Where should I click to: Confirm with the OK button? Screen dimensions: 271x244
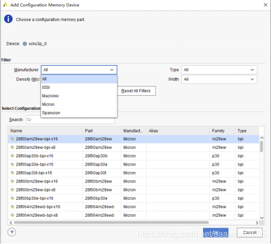coord(216,232)
